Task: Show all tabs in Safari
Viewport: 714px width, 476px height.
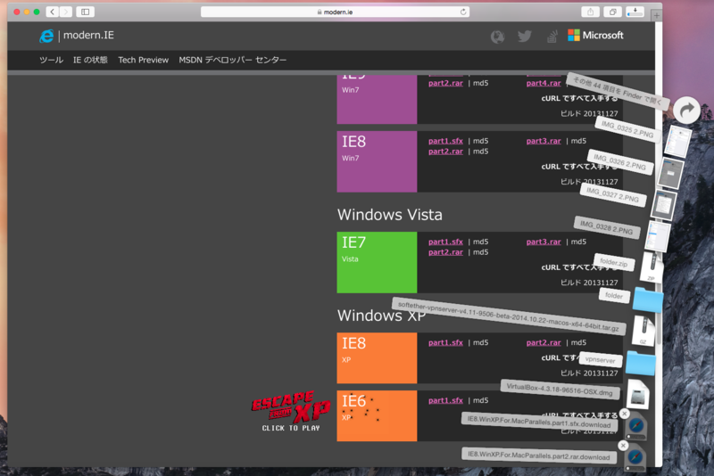Action: tap(613, 12)
